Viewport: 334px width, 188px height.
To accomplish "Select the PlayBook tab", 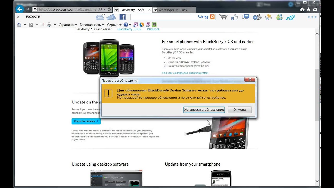I will [153, 29].
